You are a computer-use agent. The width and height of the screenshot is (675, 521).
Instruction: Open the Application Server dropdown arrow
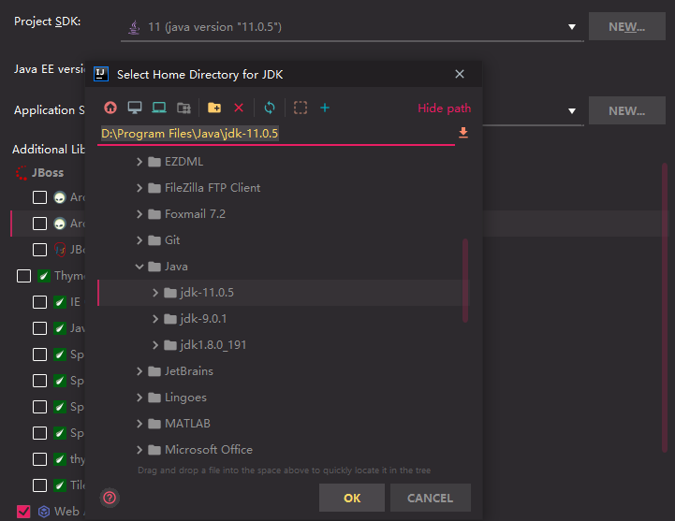[x=572, y=111]
